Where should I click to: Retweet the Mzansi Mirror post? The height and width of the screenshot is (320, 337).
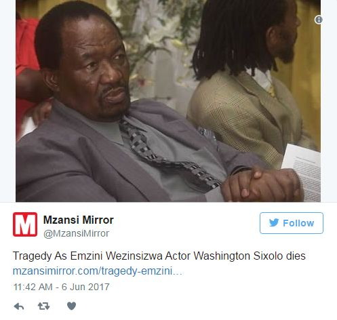click(x=43, y=306)
